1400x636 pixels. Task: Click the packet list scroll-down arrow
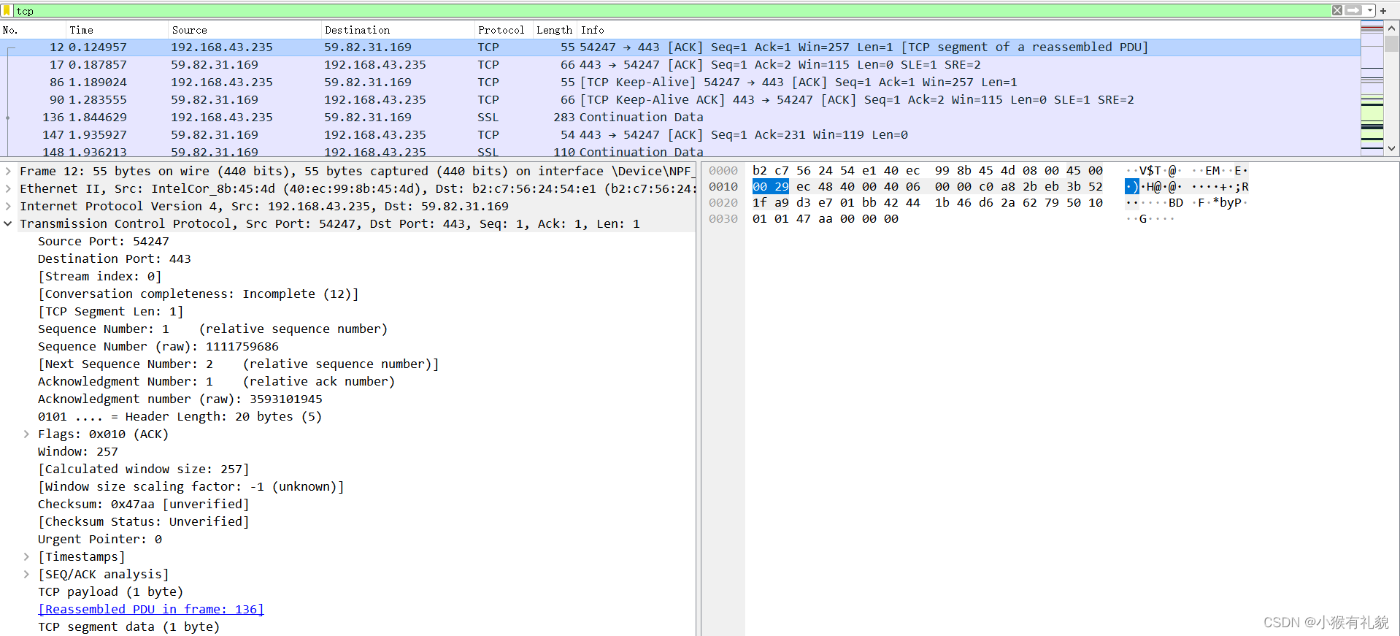(1392, 148)
